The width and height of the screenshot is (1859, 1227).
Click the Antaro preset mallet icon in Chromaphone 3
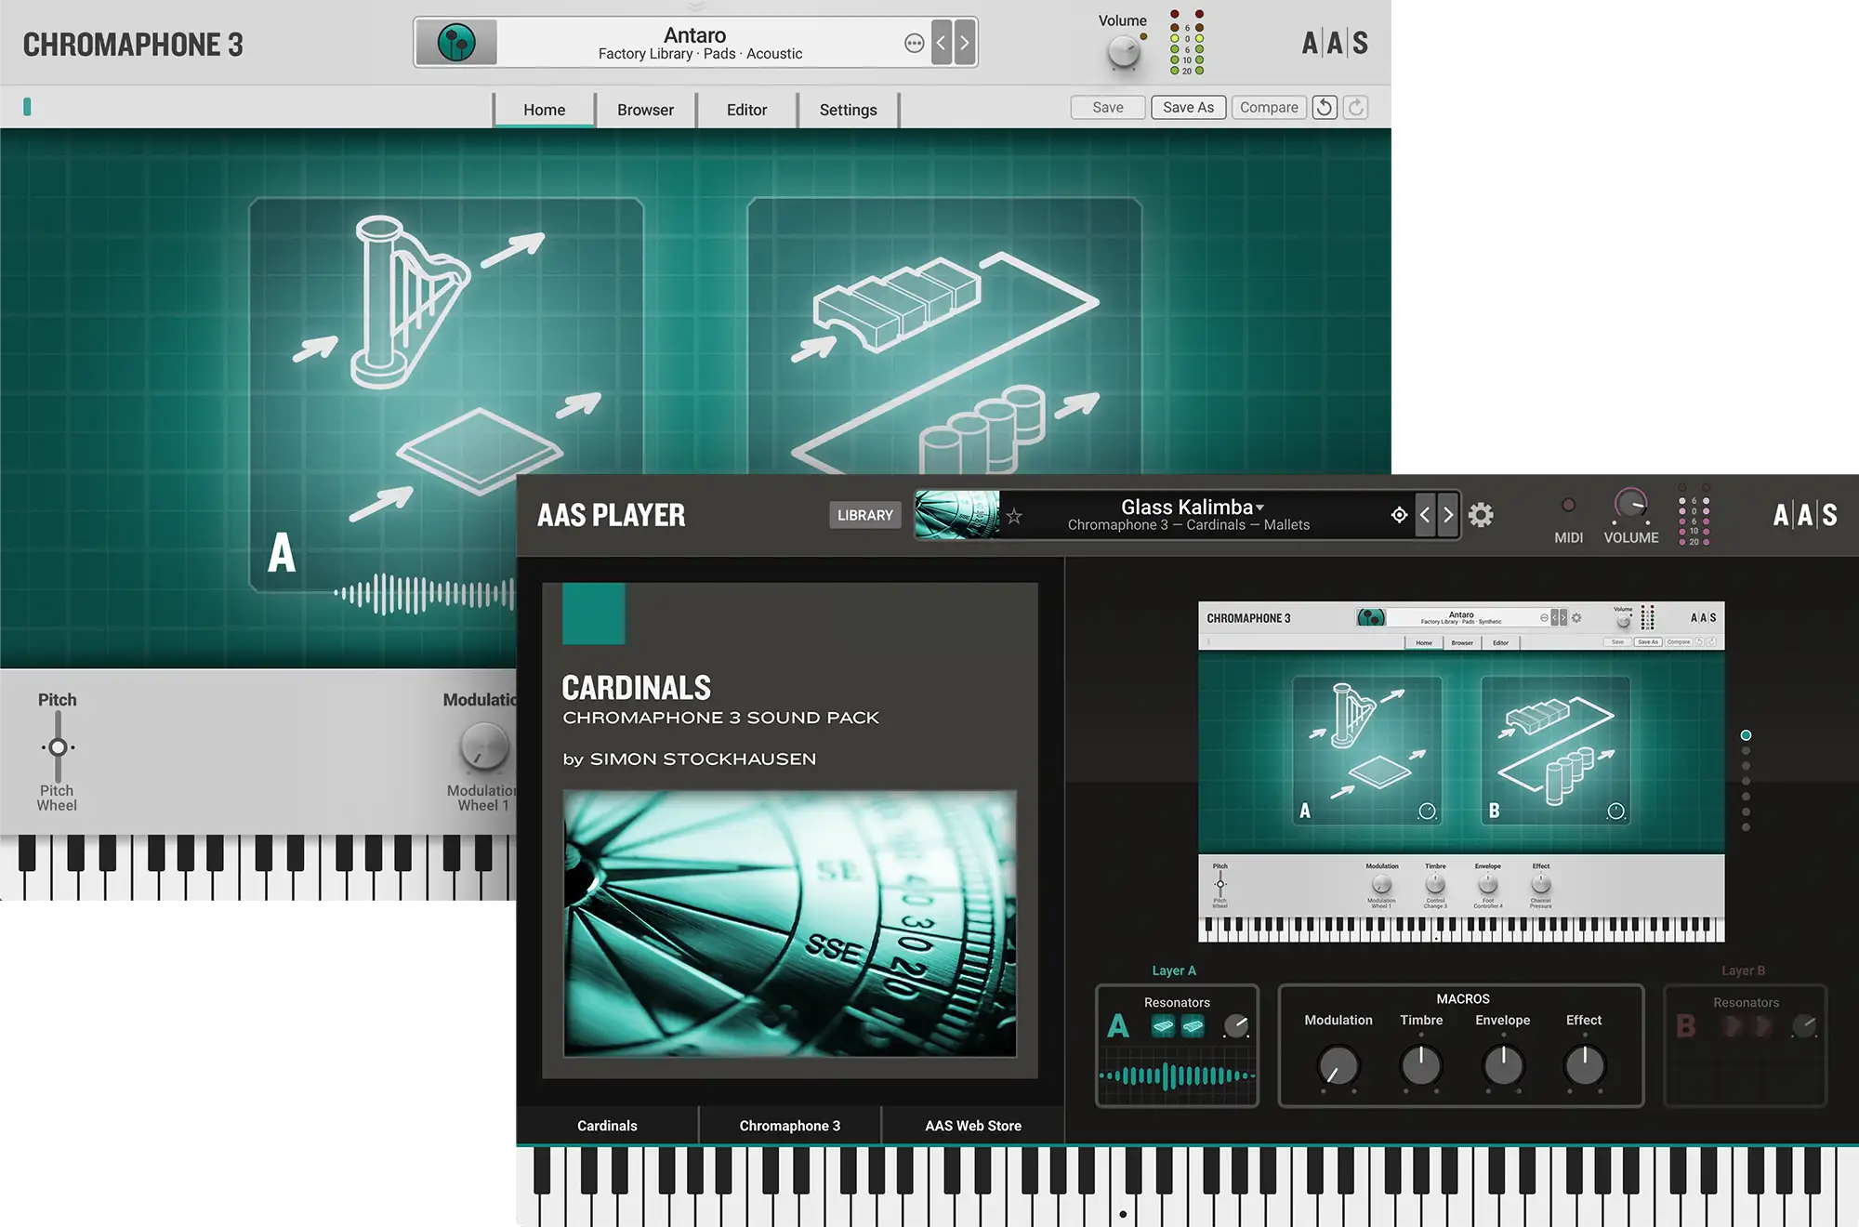(456, 43)
